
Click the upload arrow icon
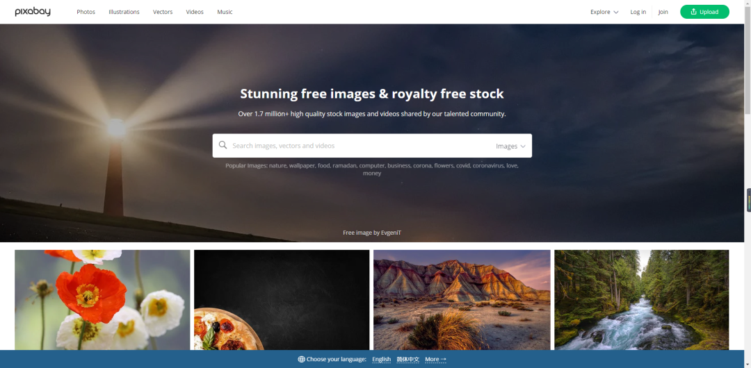point(693,12)
